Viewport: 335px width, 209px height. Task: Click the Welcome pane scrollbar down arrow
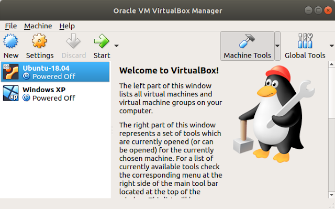331,195
